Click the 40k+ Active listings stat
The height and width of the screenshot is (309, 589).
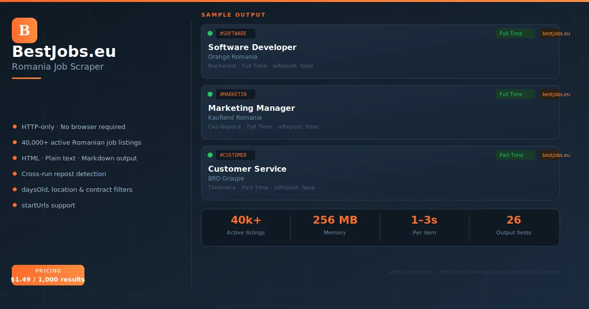(246, 225)
